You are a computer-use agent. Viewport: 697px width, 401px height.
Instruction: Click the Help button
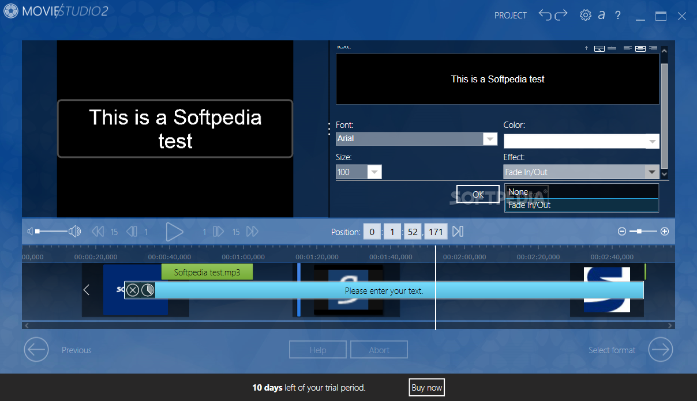pos(318,350)
